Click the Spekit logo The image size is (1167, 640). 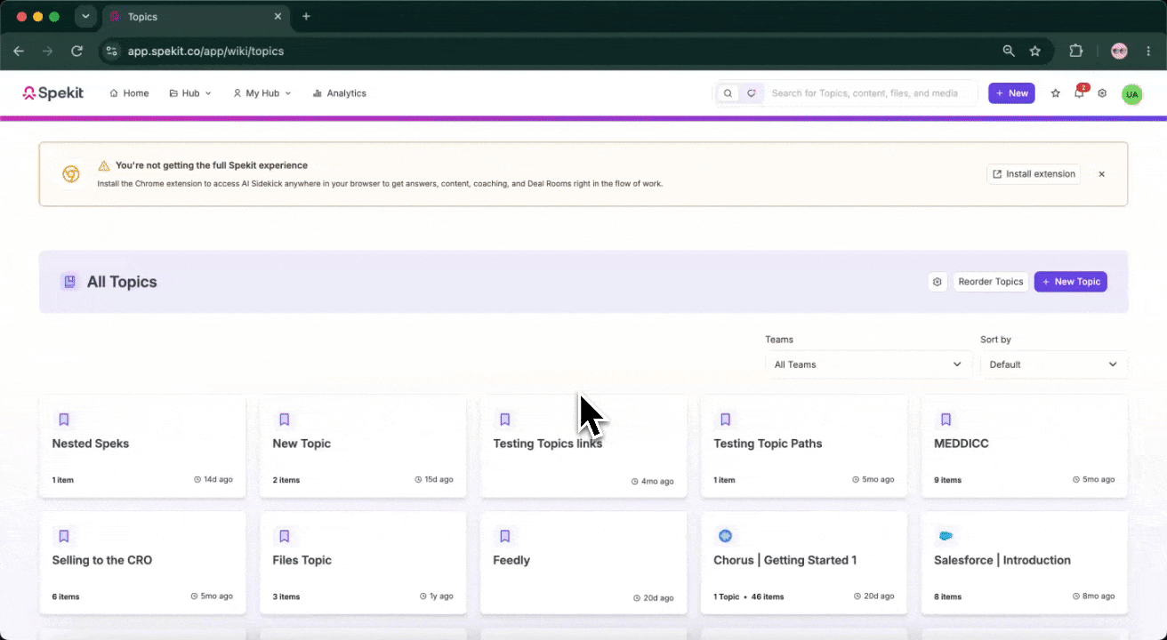click(53, 92)
